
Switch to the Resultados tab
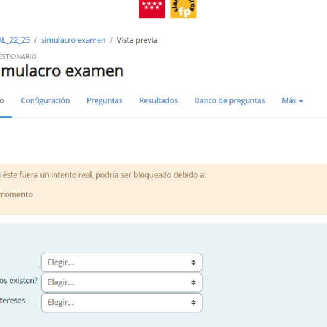(x=159, y=100)
